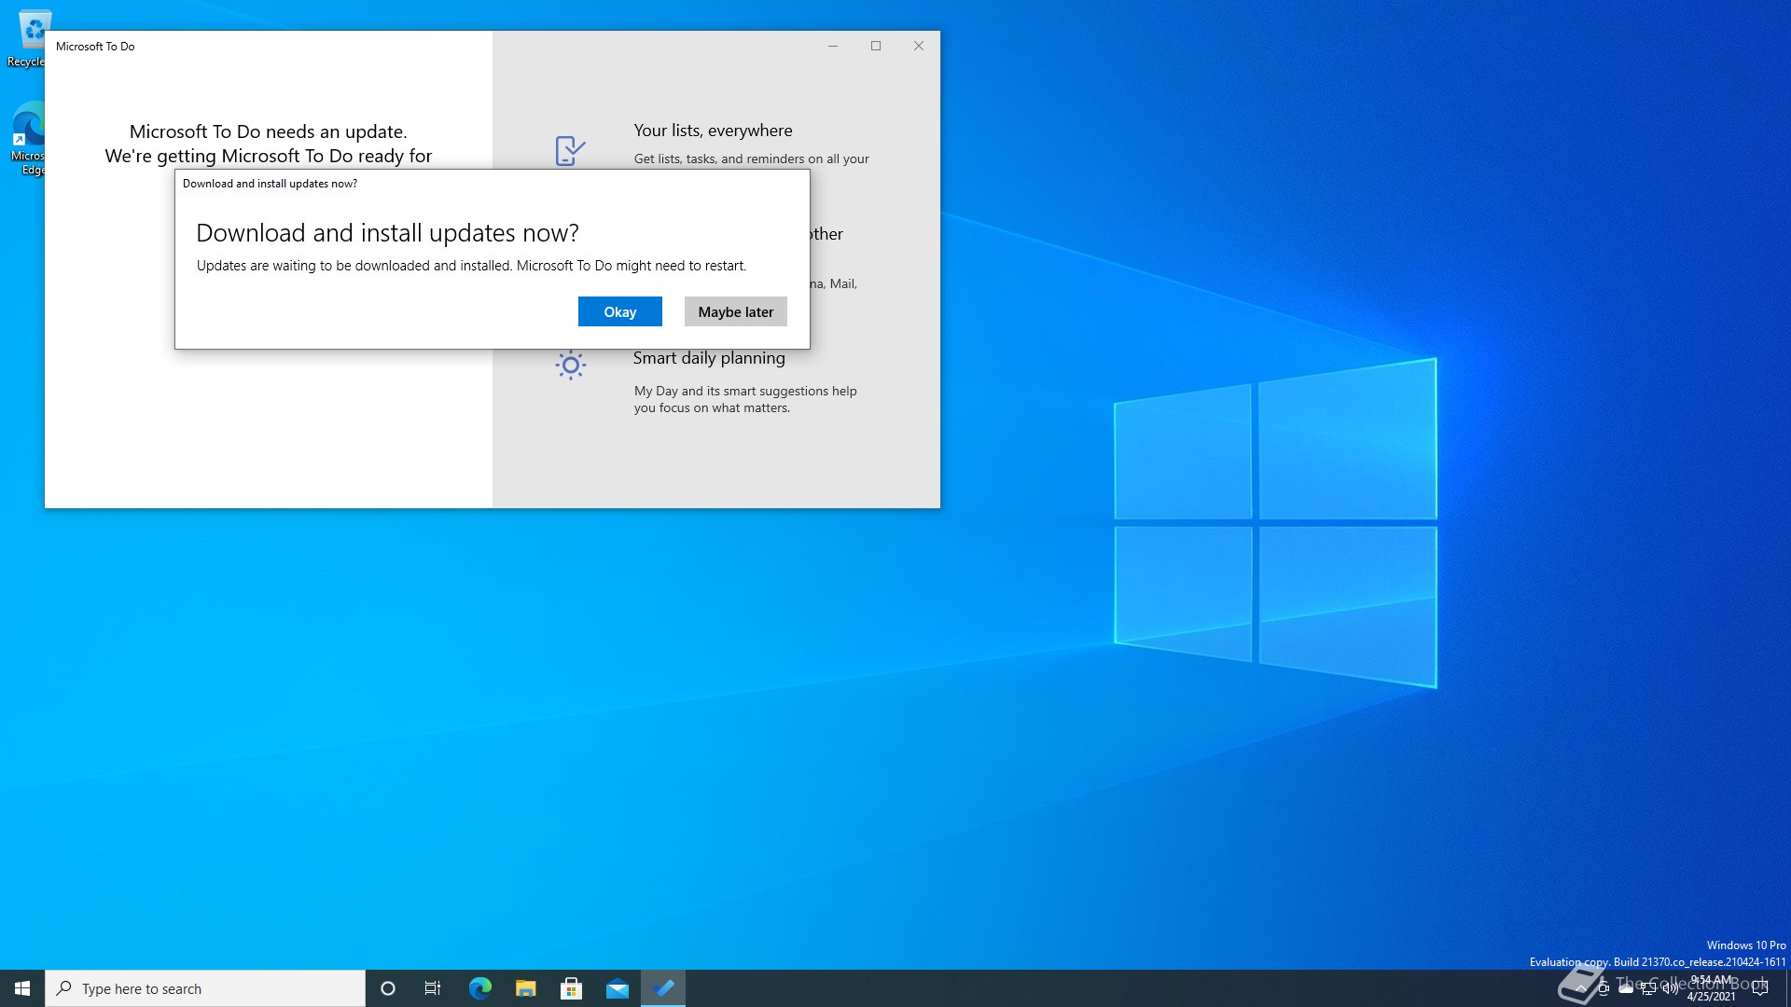
Task: Open the Mail app from taskbar
Action: coord(617,988)
